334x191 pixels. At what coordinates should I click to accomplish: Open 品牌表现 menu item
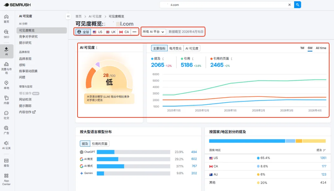25,59
